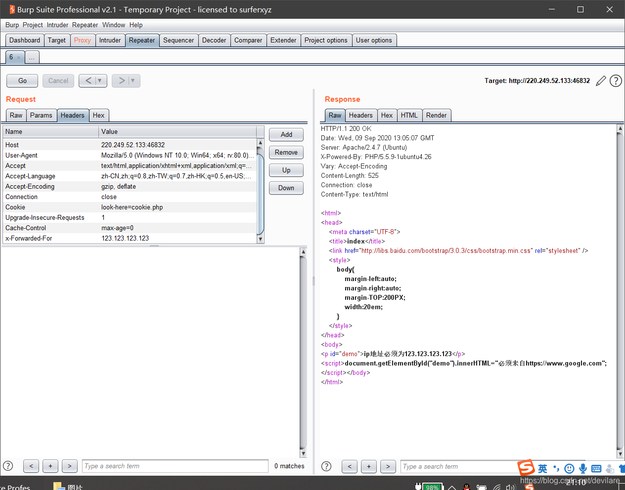Screen dimensions: 625x490
Task: Switch to the Sequencer tab
Action: [x=179, y=41]
